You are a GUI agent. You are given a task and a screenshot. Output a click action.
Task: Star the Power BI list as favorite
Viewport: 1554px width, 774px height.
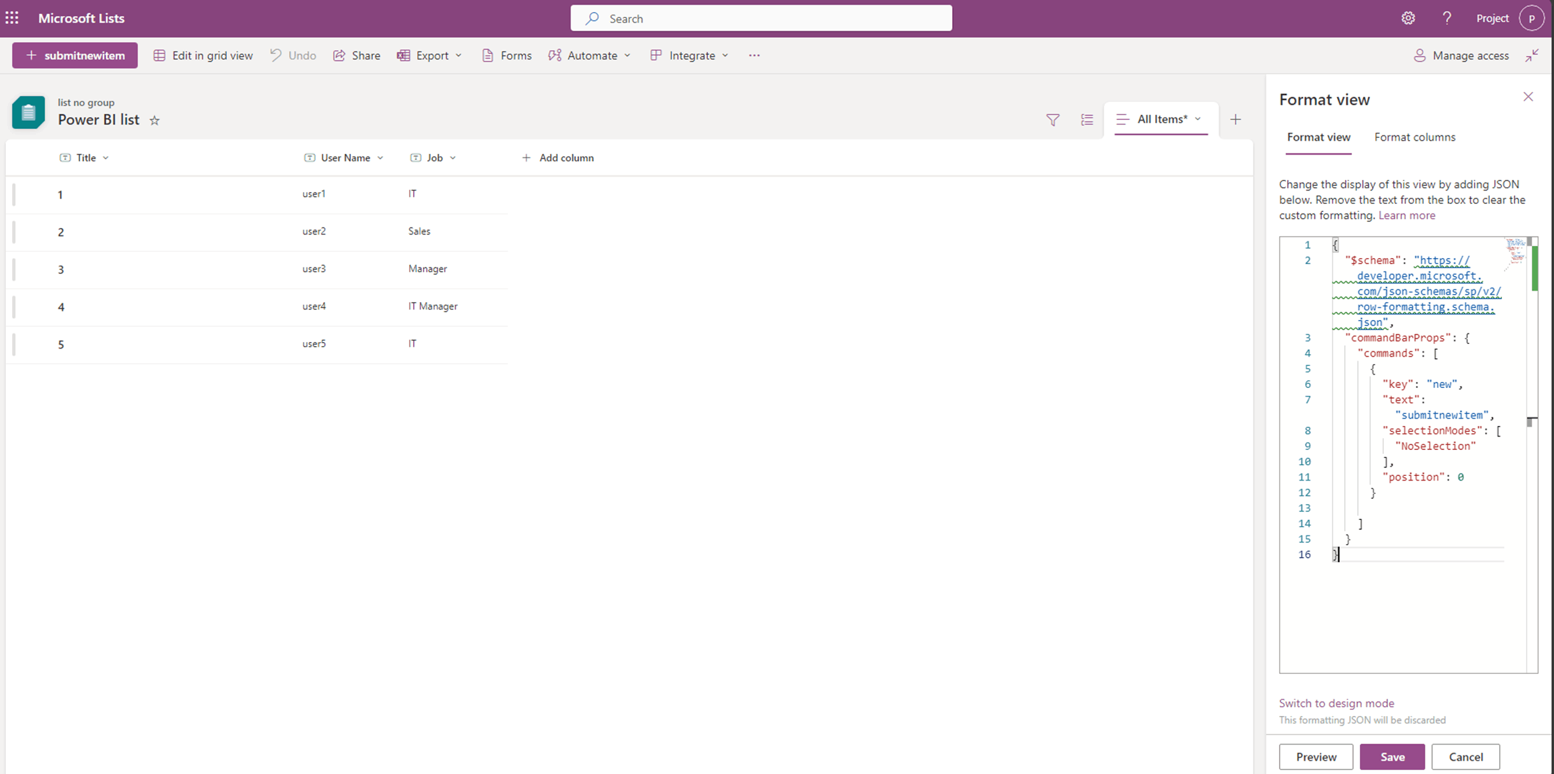(155, 121)
